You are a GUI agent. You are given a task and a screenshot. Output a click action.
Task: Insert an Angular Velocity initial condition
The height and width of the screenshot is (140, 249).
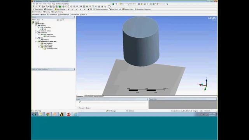coord(57,12)
